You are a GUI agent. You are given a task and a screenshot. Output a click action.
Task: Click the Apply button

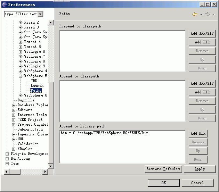[x=200, y=169]
